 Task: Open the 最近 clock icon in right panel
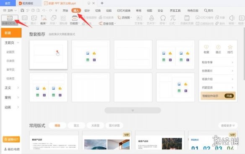click(218, 47)
